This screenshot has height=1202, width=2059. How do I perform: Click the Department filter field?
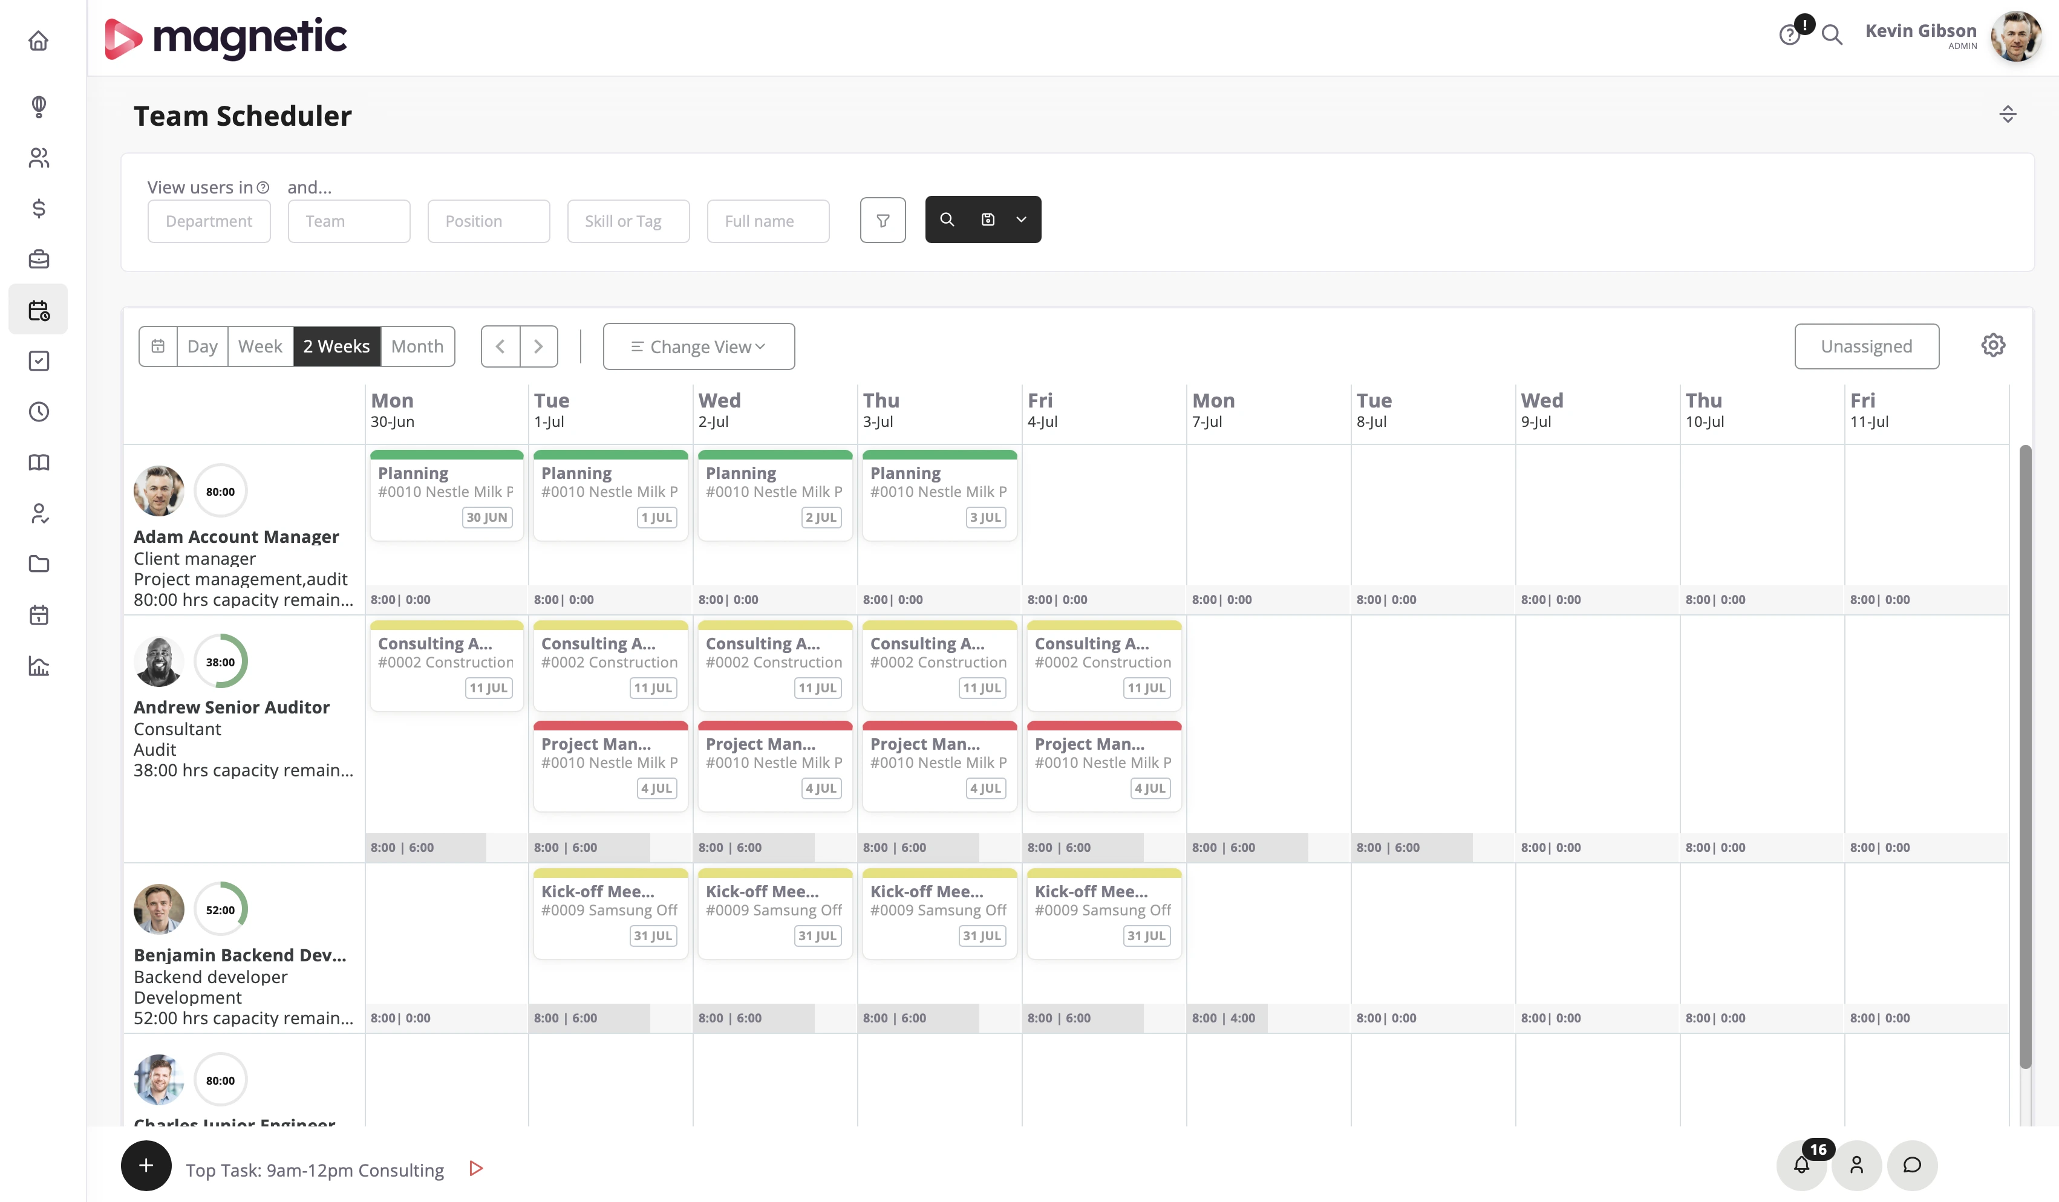(209, 221)
